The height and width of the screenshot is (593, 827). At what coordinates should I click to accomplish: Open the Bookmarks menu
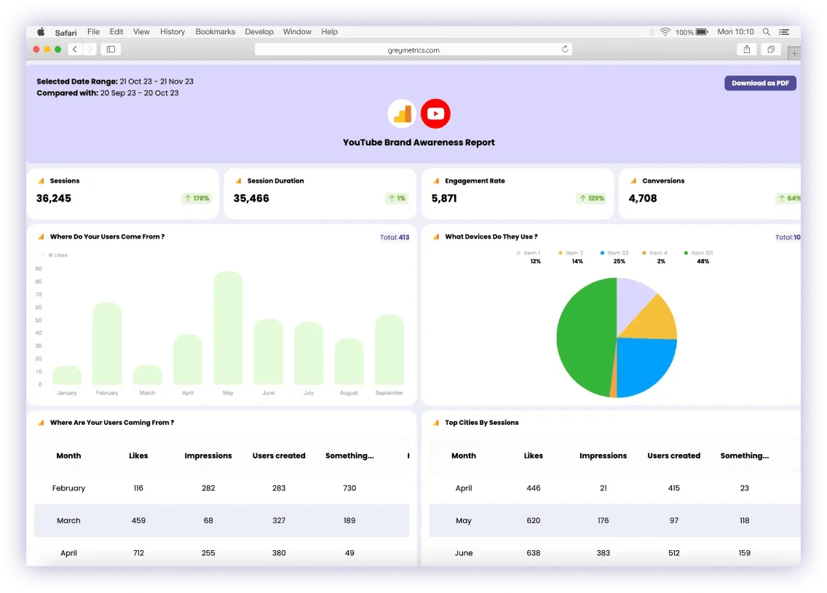click(215, 31)
